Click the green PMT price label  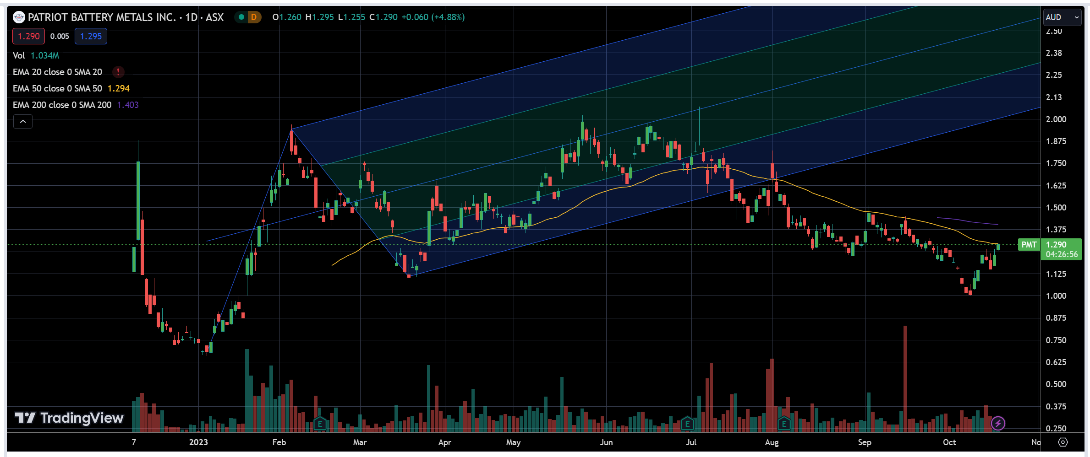pos(1029,245)
